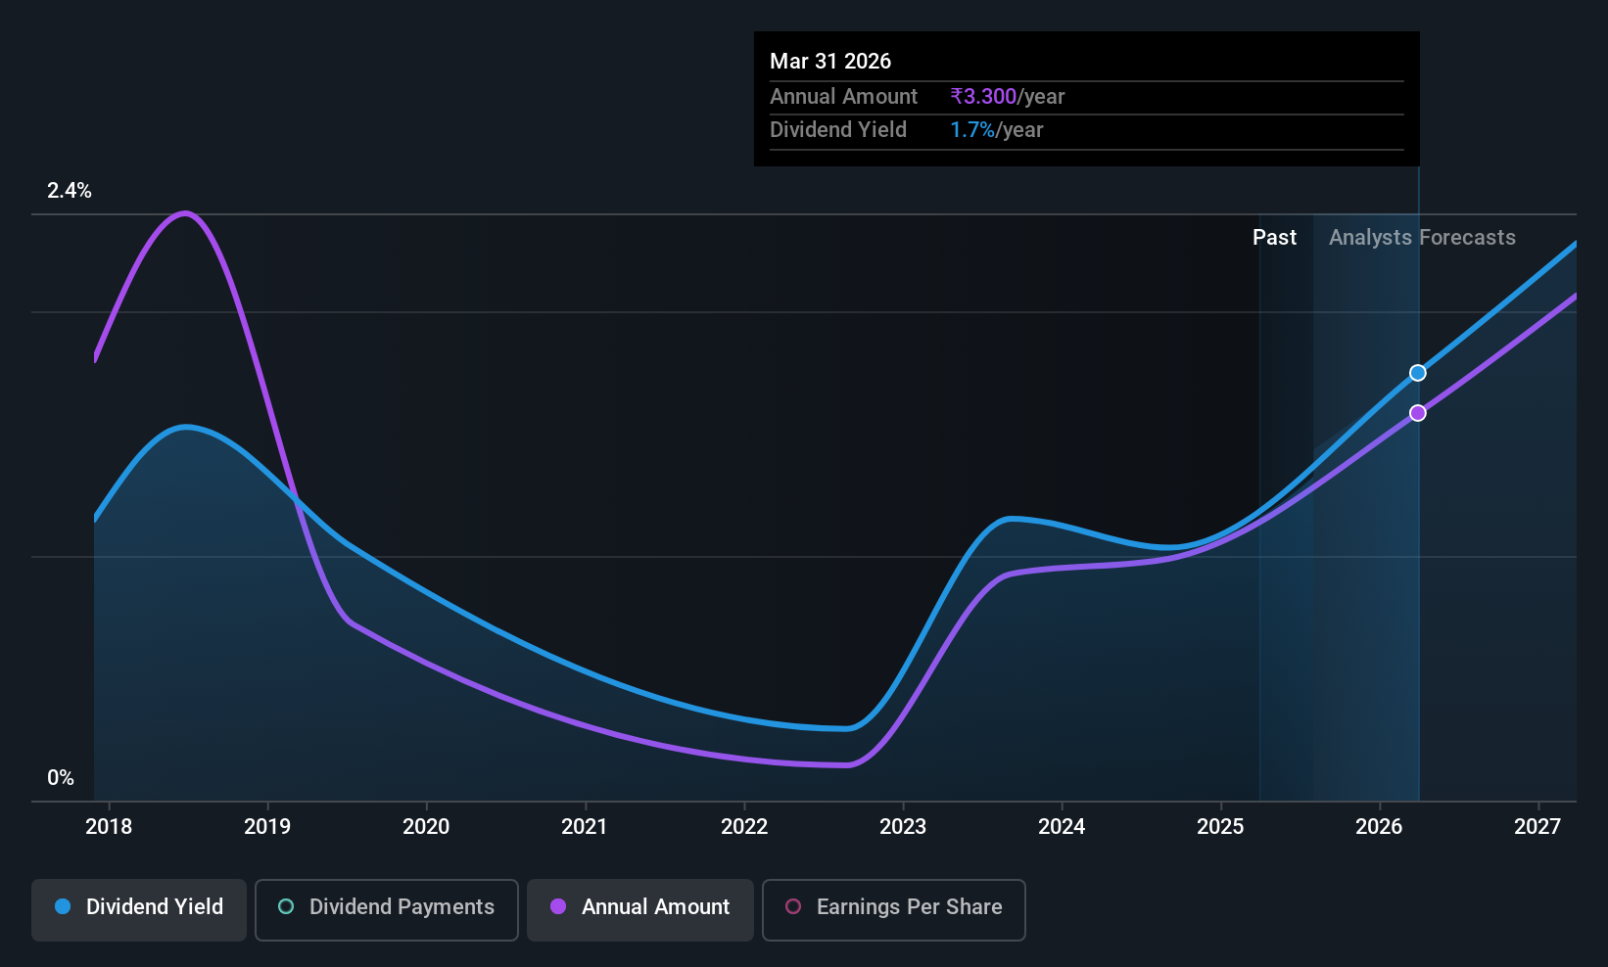Click the Analysts Forecasts region label
This screenshot has width=1608, height=967.
(x=1422, y=237)
